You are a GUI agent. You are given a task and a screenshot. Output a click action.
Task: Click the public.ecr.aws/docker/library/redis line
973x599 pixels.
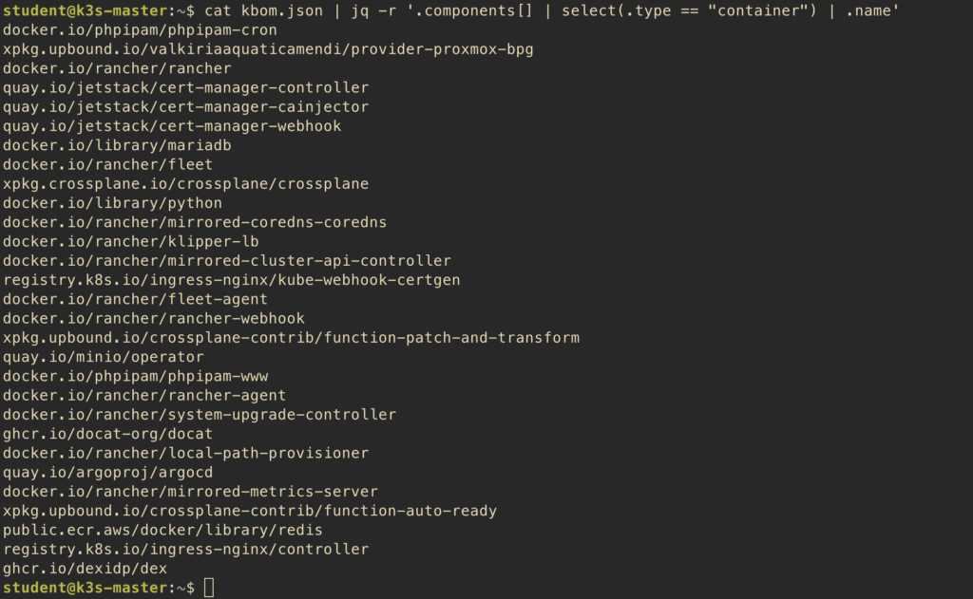pyautogui.click(x=162, y=530)
